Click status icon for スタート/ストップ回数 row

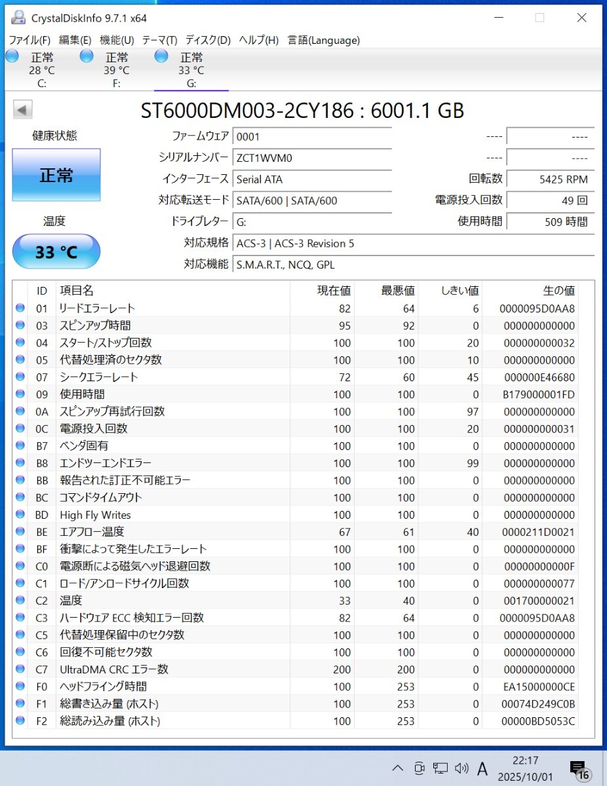click(x=20, y=342)
